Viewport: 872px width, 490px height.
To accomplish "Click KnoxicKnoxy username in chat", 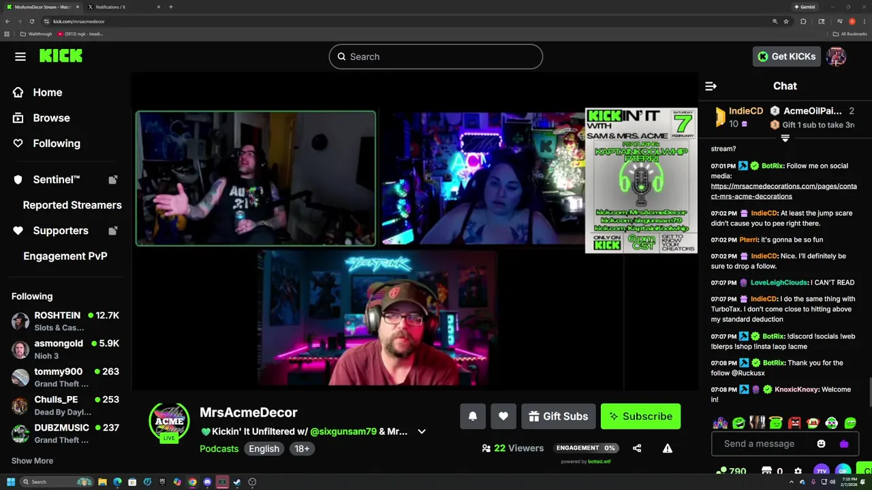I will [796, 389].
